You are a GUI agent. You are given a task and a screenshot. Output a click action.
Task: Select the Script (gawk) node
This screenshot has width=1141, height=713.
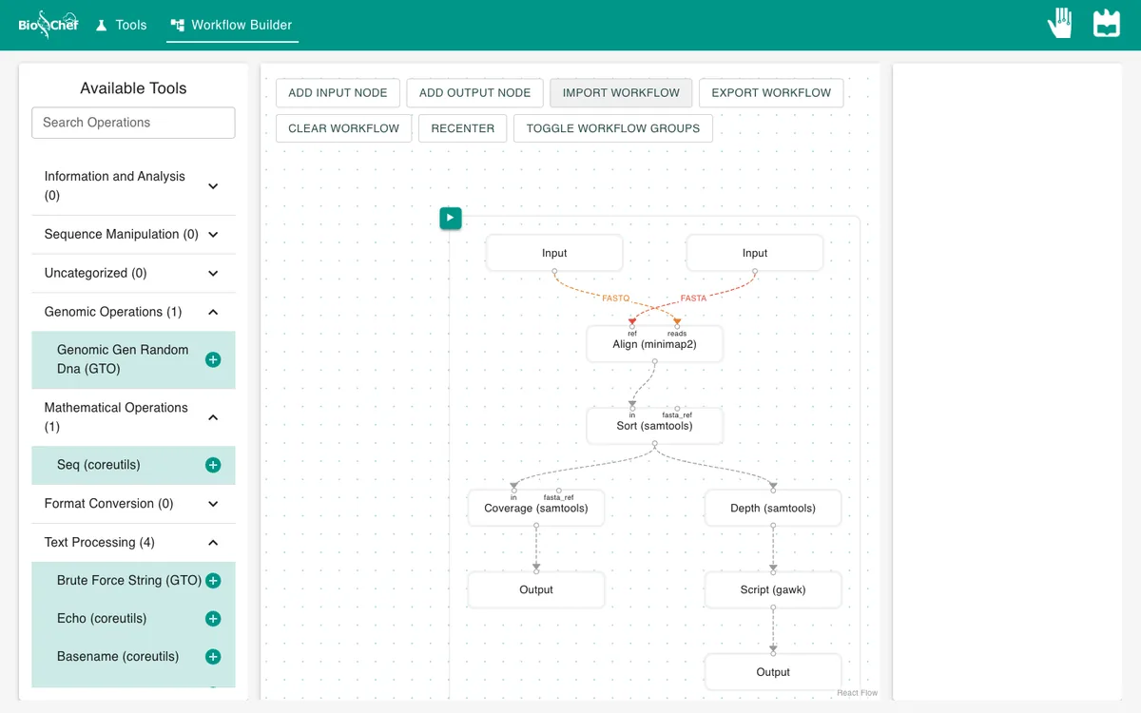(773, 589)
